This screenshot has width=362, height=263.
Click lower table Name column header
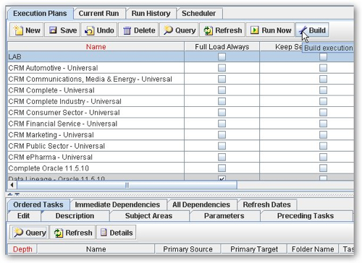pos(96,249)
